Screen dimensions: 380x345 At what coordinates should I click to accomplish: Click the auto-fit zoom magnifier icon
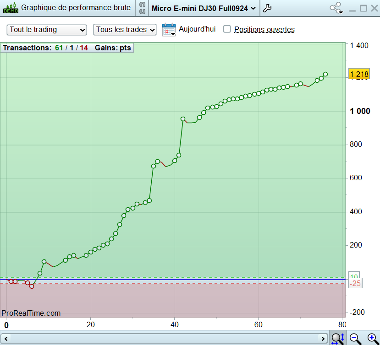coord(338,338)
